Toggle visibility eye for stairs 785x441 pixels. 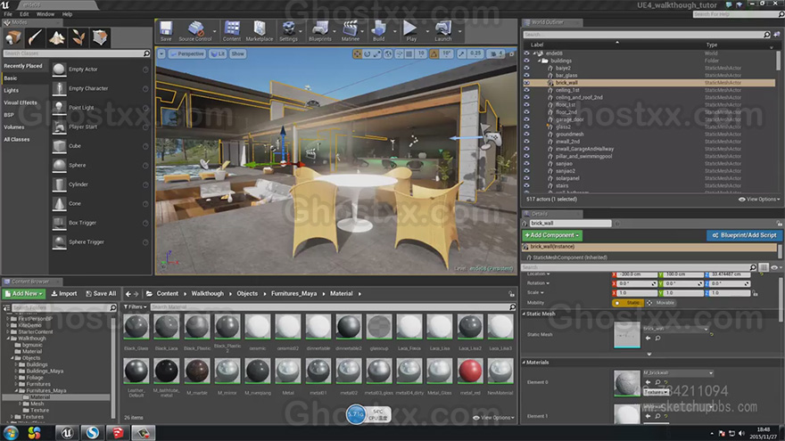526,185
